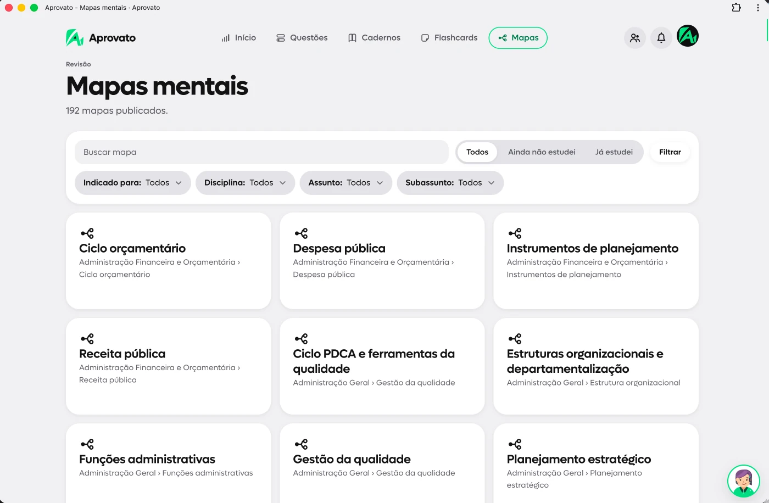
Task: Click the Estruturas organizacionais map icon
Action: [x=515, y=339]
